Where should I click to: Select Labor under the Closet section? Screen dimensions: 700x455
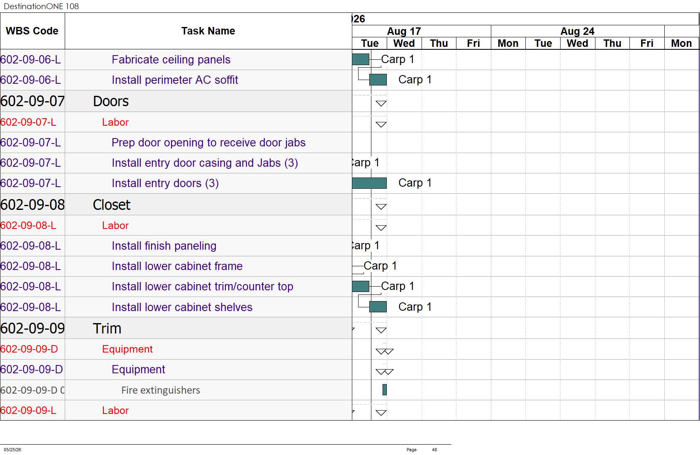click(x=115, y=226)
